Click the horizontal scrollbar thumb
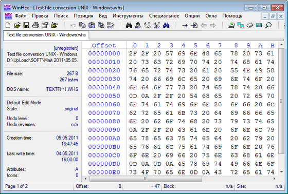 click(x=146, y=179)
